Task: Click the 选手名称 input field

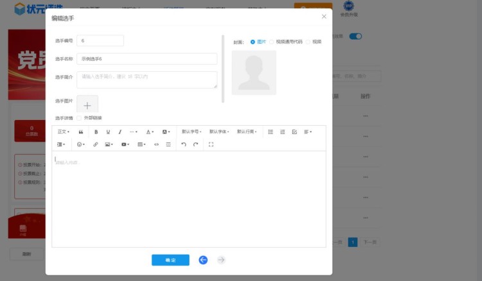Action: pyautogui.click(x=147, y=58)
